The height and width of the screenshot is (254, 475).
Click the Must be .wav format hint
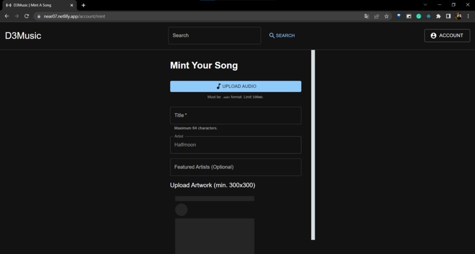[x=235, y=97]
